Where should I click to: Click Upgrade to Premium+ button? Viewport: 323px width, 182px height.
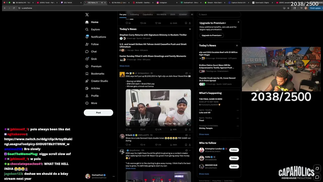[x=212, y=35]
